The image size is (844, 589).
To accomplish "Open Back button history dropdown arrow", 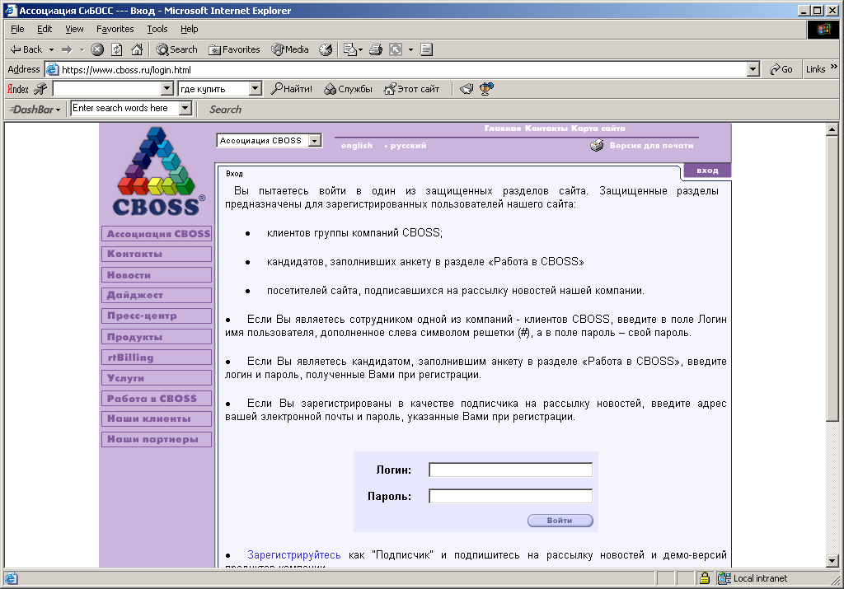I will click(52, 49).
